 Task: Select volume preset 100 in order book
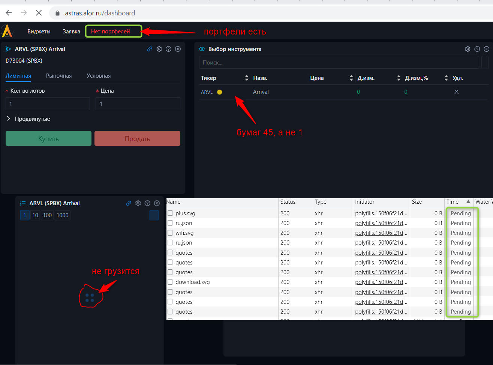47,215
